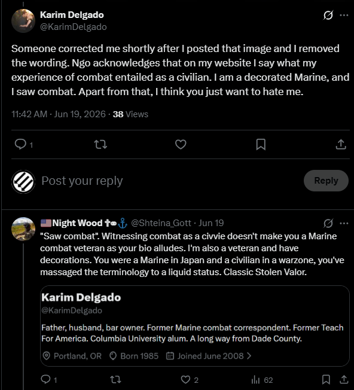Open Grok icon on Karim Delgado's main post
Viewport: 354px width, 390px height.
click(x=328, y=15)
